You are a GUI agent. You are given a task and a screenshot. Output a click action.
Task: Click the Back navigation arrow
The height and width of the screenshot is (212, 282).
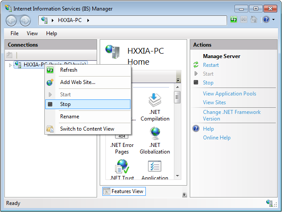coord(11,20)
